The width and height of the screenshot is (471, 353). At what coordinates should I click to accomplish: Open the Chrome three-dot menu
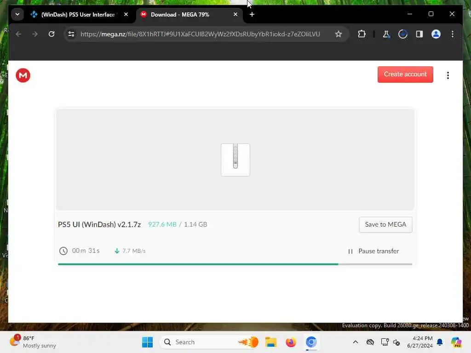point(453,34)
